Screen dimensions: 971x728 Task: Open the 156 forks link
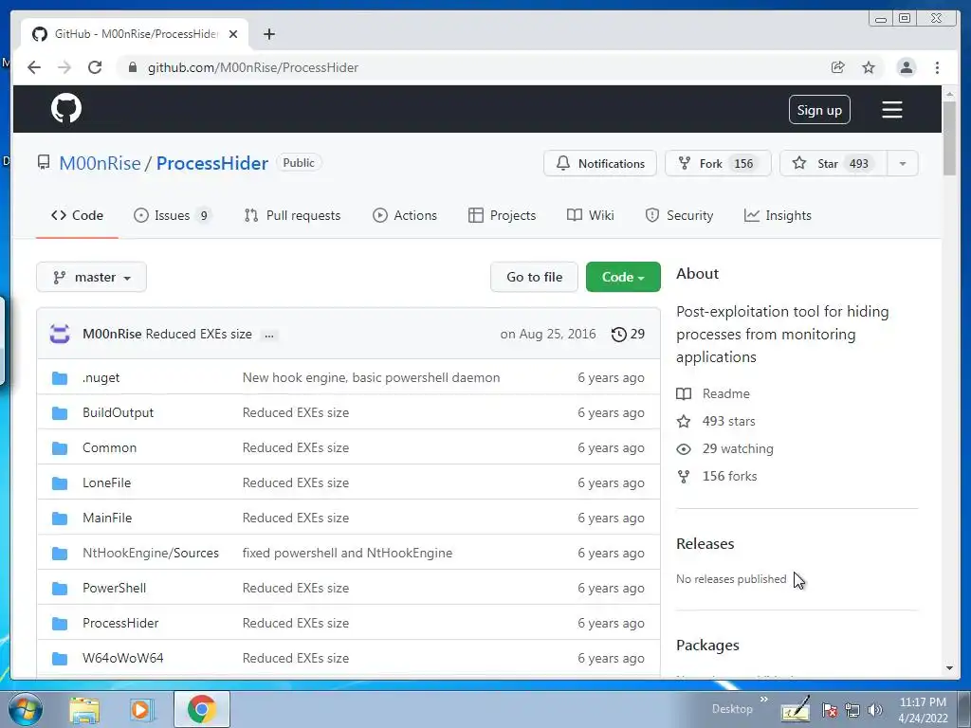(x=729, y=476)
